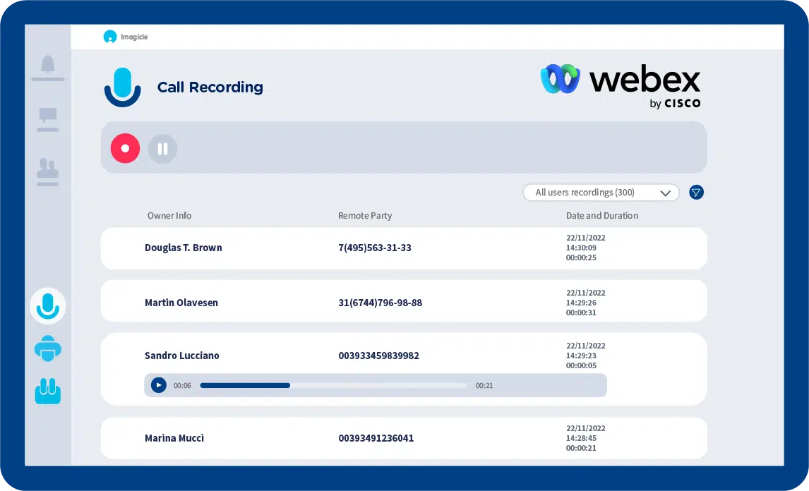Click the Remote Party column header
The width and height of the screenshot is (809, 491).
click(x=365, y=216)
